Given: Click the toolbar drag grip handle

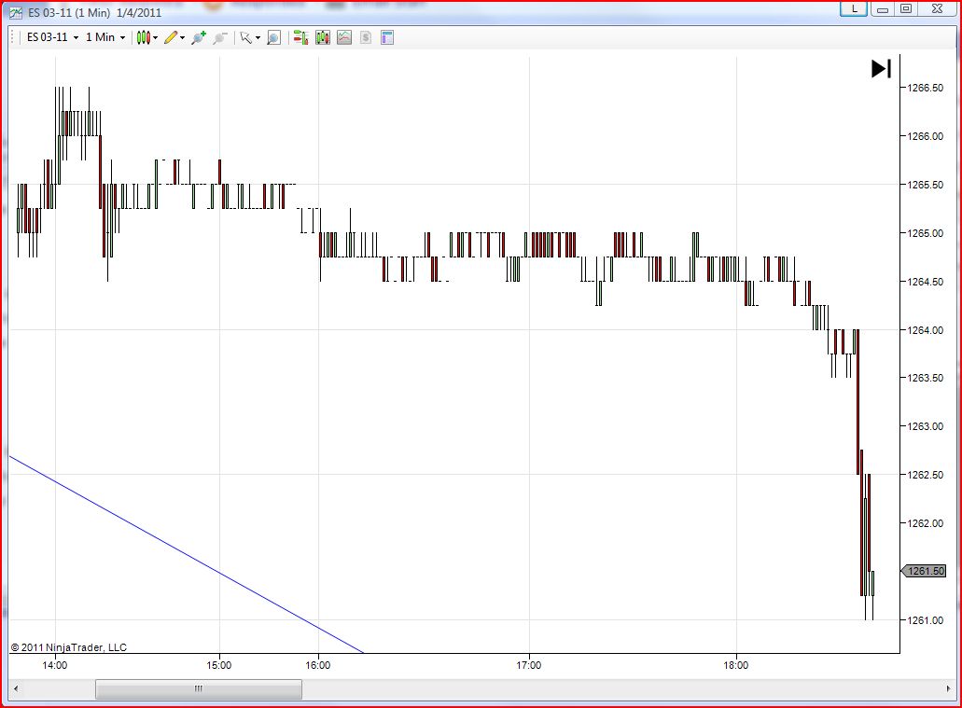Looking at the screenshot, I should (x=13, y=38).
